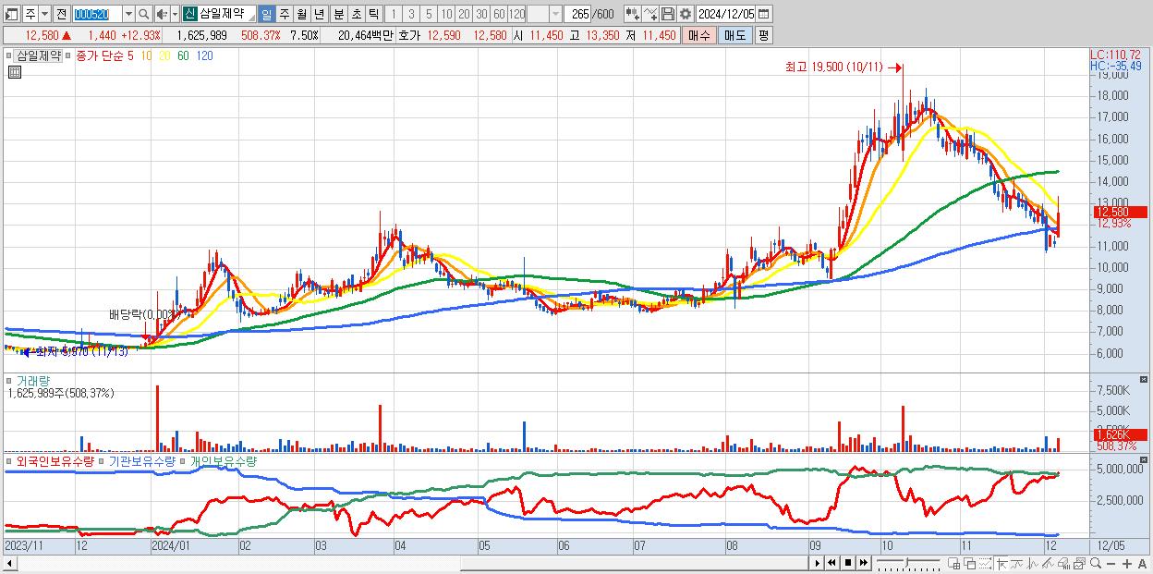Edit the 000520 stock code field
Image resolution: width=1153 pixels, height=574 pixels.
(97, 14)
